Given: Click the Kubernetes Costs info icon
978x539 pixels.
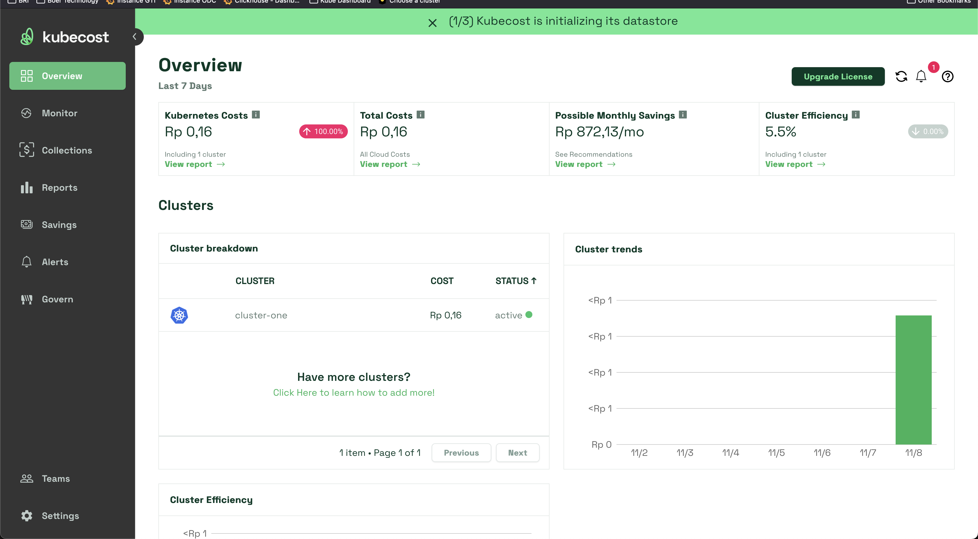Looking at the screenshot, I should pos(256,115).
